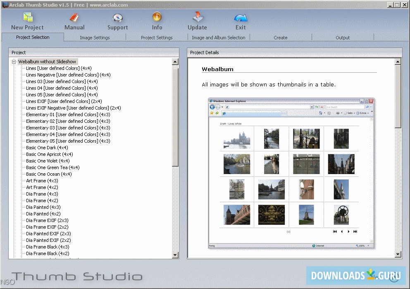Switch to Image and Album Selection tab

pos(218,37)
